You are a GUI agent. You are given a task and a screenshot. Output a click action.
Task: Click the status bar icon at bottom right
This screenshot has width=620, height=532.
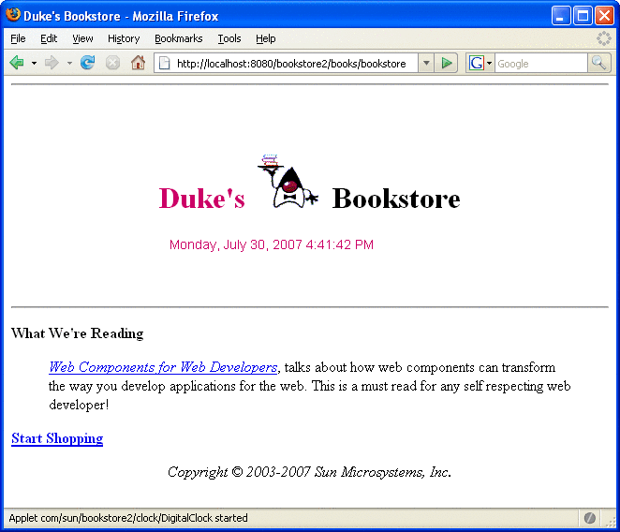(x=589, y=518)
